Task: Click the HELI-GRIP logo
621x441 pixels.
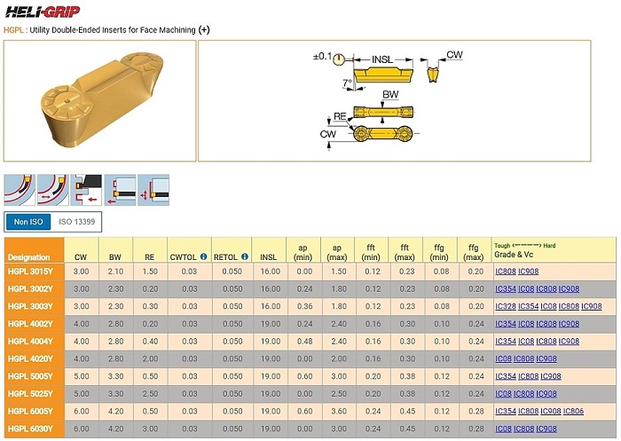Action: coord(43,12)
